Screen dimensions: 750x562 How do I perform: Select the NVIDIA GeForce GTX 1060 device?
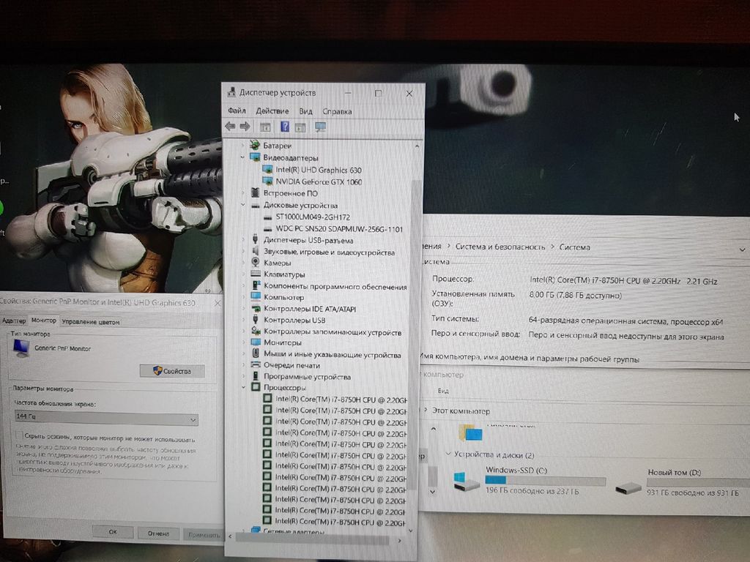[x=318, y=181]
